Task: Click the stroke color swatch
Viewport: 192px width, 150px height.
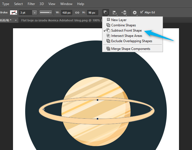Action: tap(14, 12)
